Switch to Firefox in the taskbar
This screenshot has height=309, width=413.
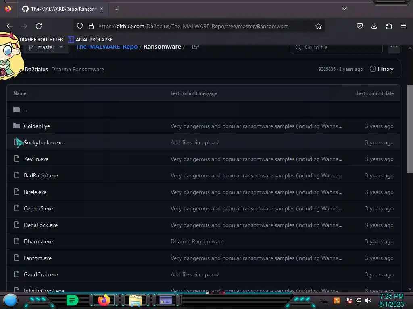104,300
